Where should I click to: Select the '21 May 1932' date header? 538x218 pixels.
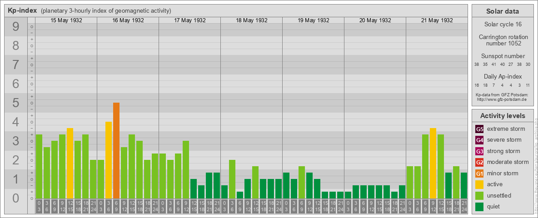(437, 20)
